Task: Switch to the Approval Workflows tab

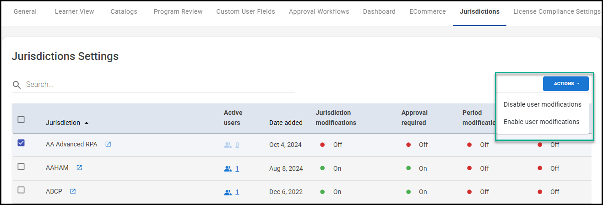Action: pyautogui.click(x=319, y=11)
